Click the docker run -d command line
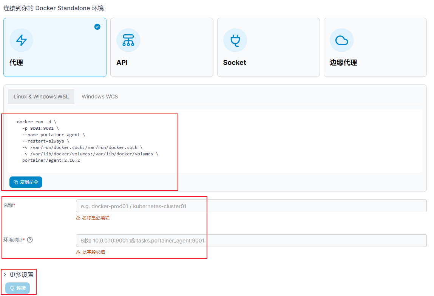Screen dimensions: 434x296 37,122
